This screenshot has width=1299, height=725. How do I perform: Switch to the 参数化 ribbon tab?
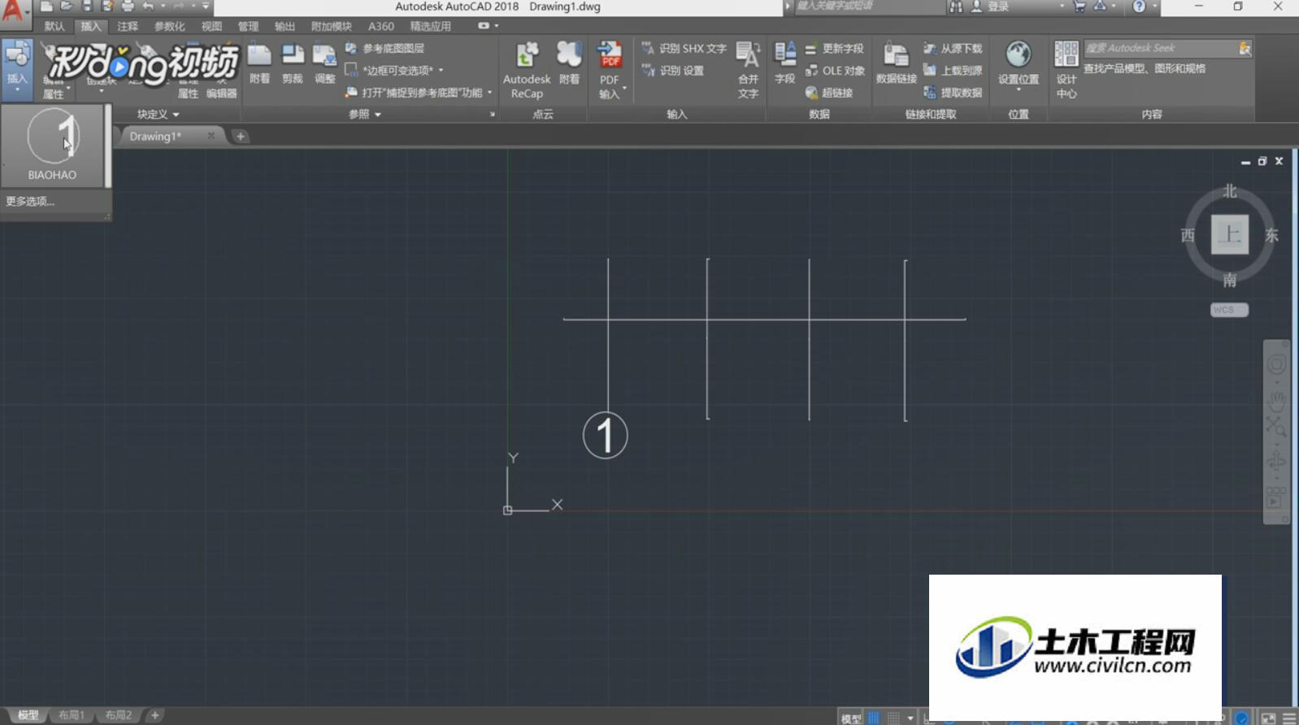[170, 26]
